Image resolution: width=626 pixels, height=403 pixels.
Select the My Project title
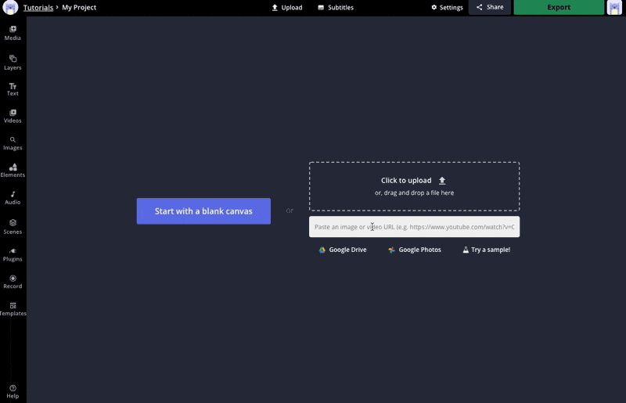79,8
